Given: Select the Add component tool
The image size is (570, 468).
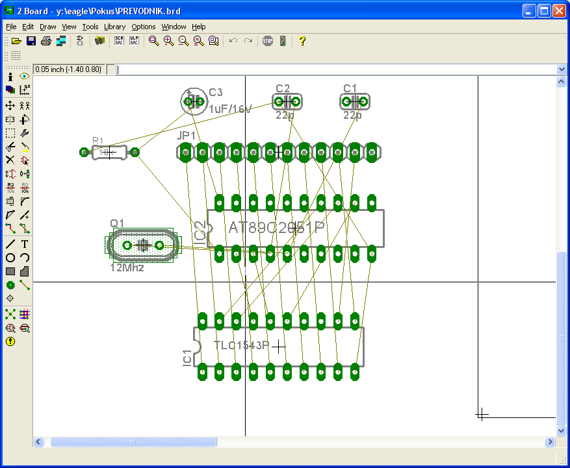Looking at the screenshot, I should coord(24,160).
